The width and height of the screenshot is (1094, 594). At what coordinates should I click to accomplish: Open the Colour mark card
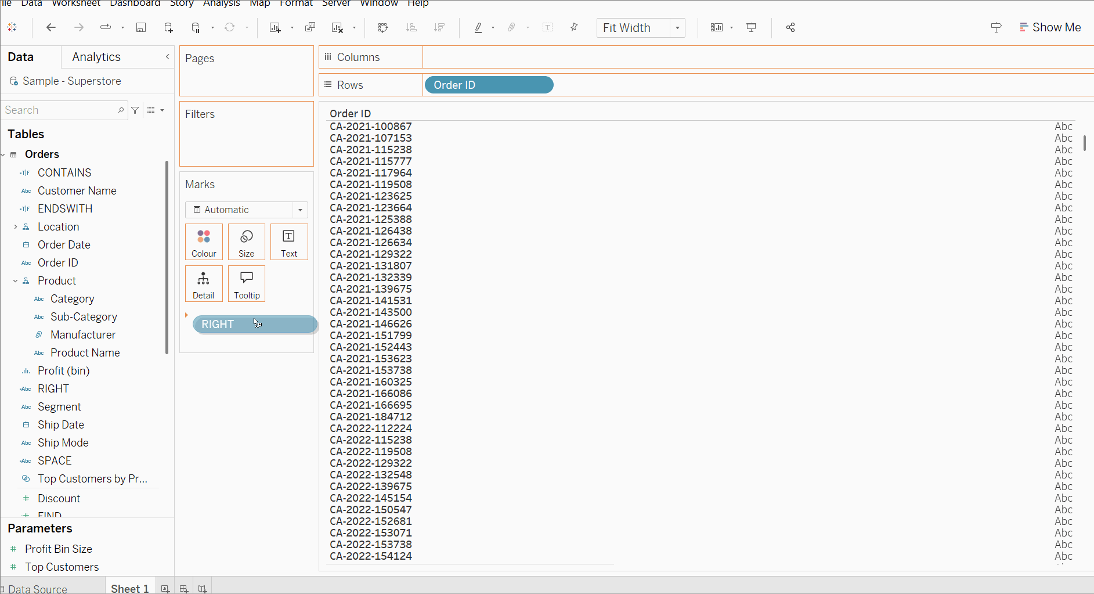tap(204, 242)
